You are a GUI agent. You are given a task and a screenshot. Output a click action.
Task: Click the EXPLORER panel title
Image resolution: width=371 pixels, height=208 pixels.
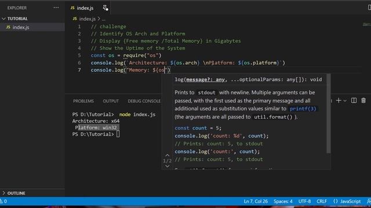click(x=17, y=8)
